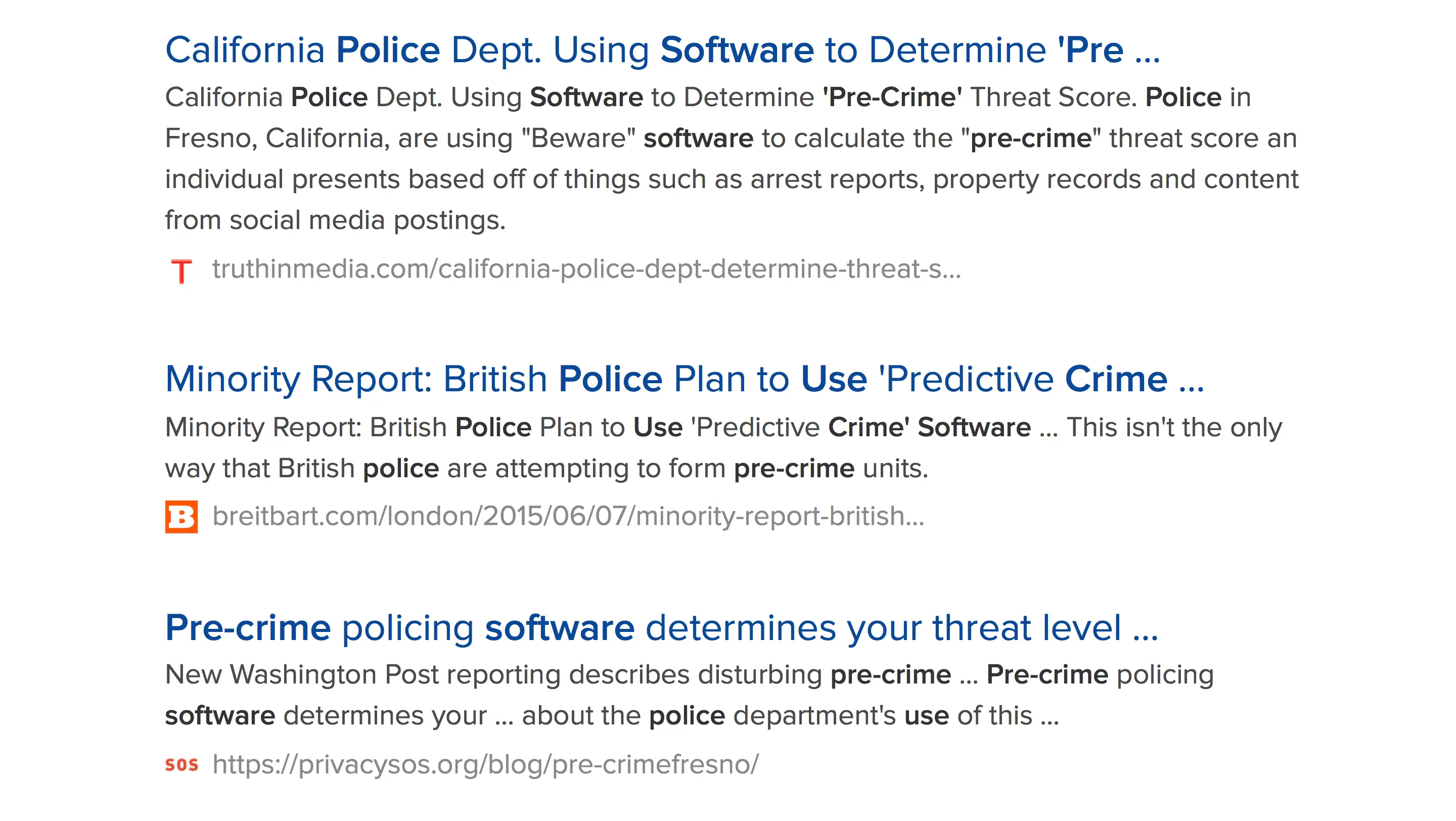Click snippet line 'software determines your … about the police'
Image resolution: width=1456 pixels, height=821 pixels.
[612, 716]
